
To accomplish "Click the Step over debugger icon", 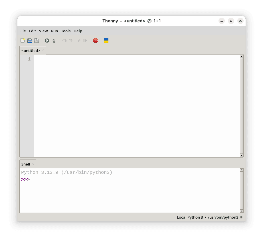I will coord(64,41).
